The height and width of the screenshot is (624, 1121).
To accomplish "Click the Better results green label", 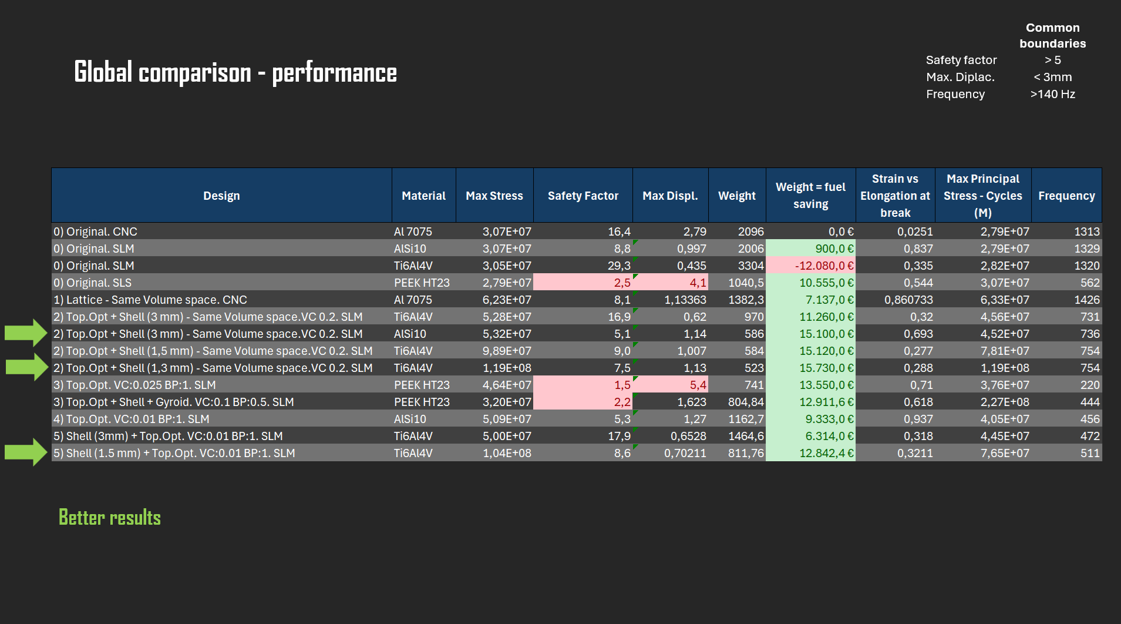I will (110, 518).
